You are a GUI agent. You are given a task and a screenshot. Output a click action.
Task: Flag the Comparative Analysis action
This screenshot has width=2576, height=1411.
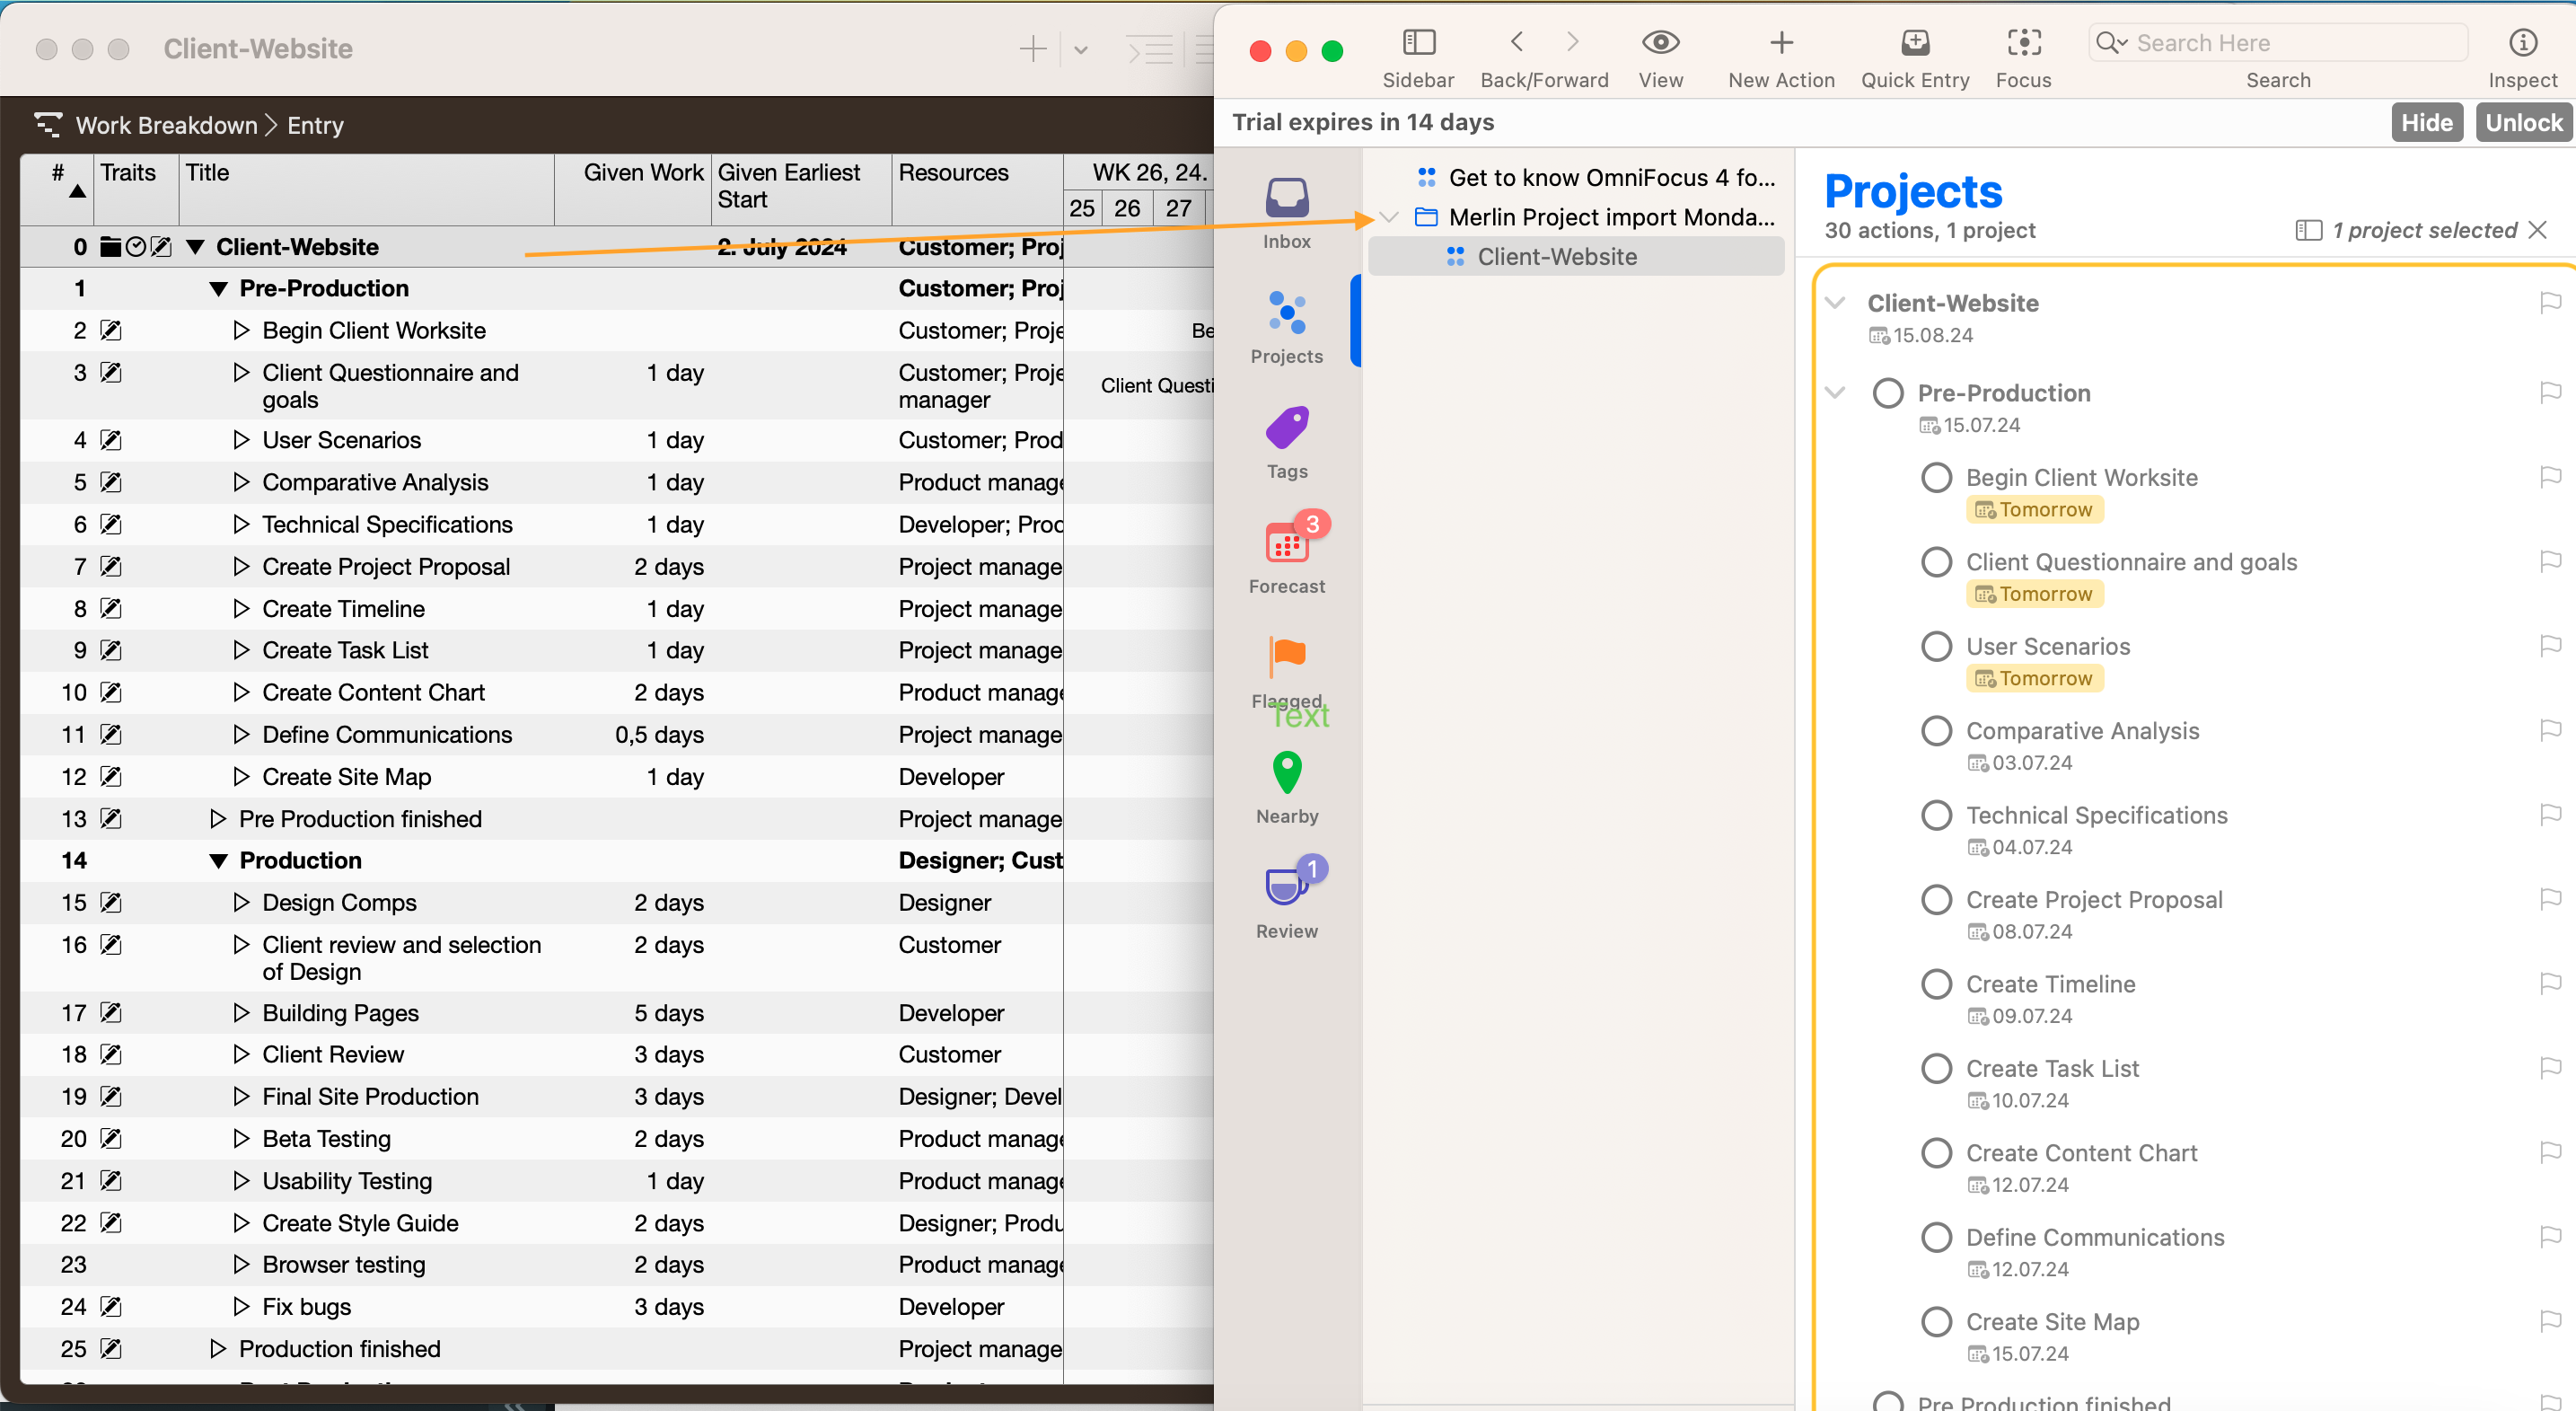(2550, 730)
